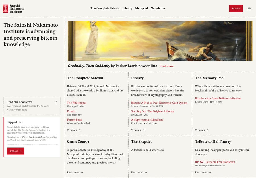
Task: Click View All under The Memory Pool
Action: tap(202, 130)
